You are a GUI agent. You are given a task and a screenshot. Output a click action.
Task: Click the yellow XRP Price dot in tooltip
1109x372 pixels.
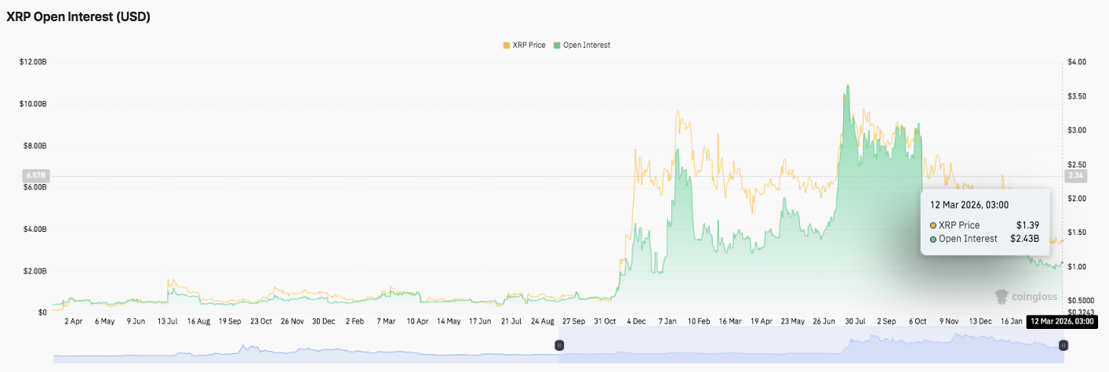(933, 226)
